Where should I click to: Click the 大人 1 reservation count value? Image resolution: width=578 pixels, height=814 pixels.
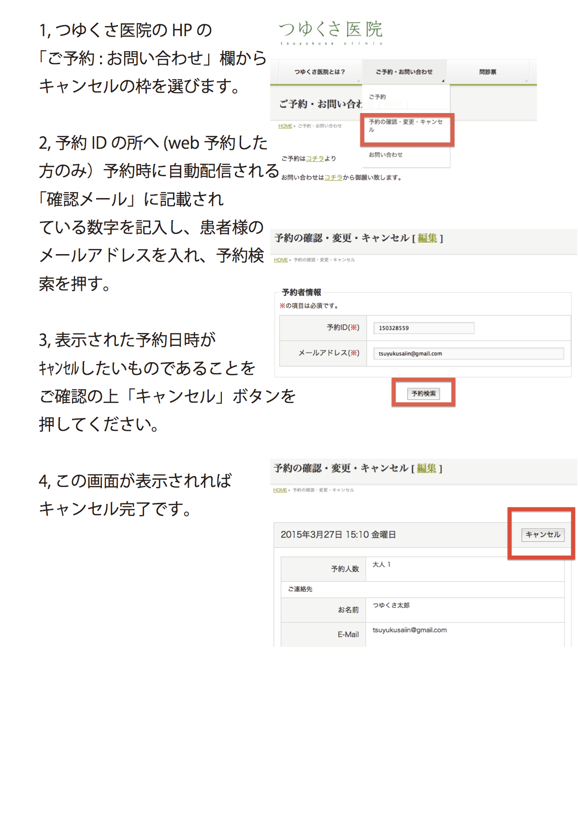tap(381, 564)
